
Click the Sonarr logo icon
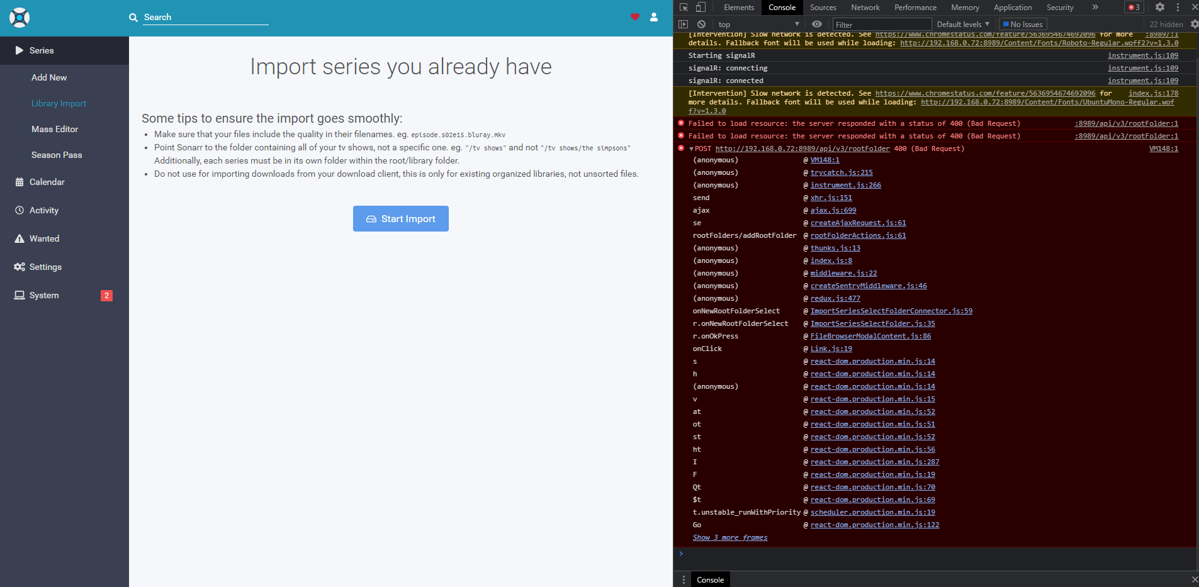19,17
